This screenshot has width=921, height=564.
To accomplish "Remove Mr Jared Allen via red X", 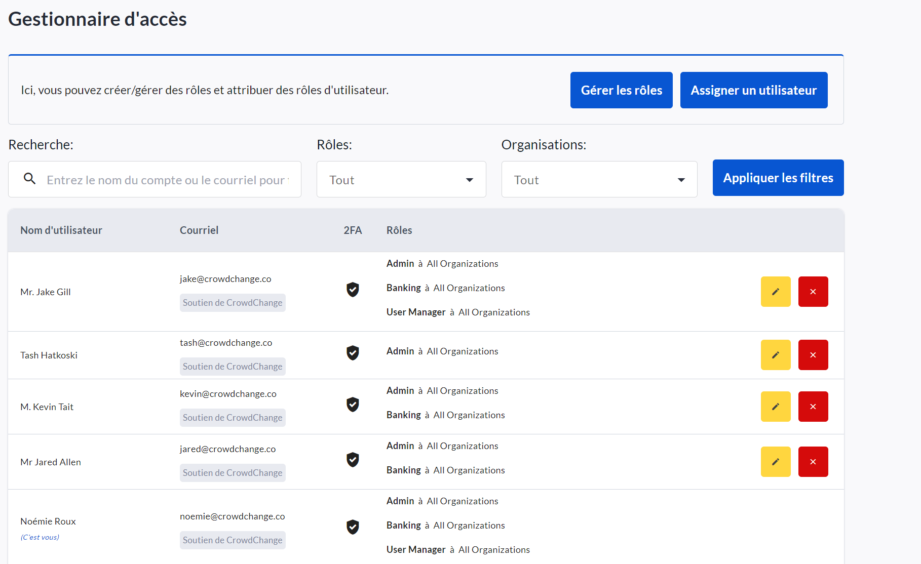I will [x=813, y=462].
